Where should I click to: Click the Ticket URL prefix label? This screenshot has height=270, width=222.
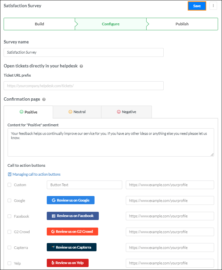[x=17, y=75]
